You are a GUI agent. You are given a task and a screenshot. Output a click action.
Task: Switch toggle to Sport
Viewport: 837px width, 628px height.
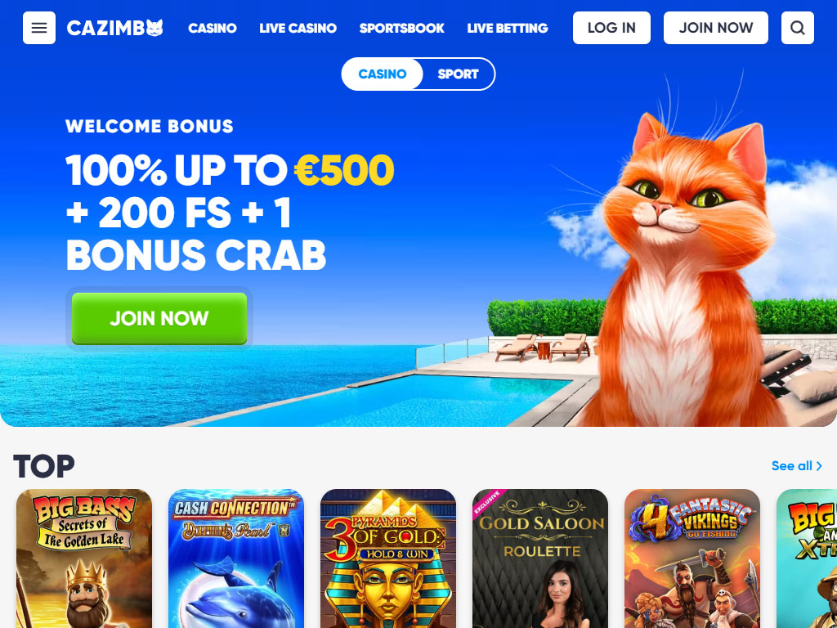458,74
